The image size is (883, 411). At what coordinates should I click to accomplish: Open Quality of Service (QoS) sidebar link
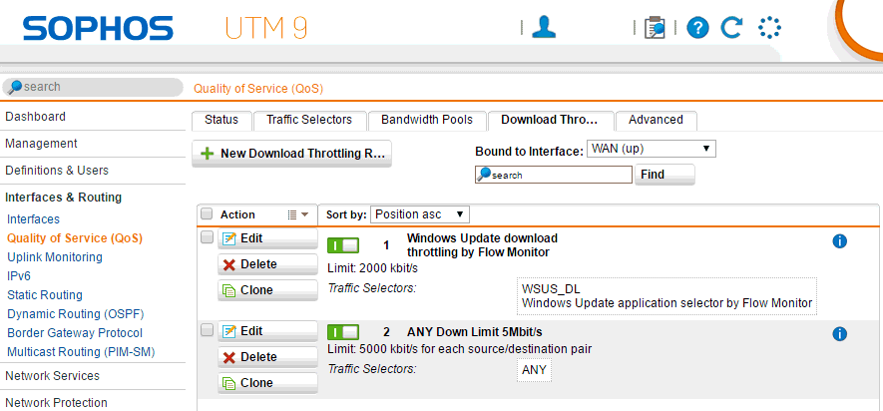(75, 238)
